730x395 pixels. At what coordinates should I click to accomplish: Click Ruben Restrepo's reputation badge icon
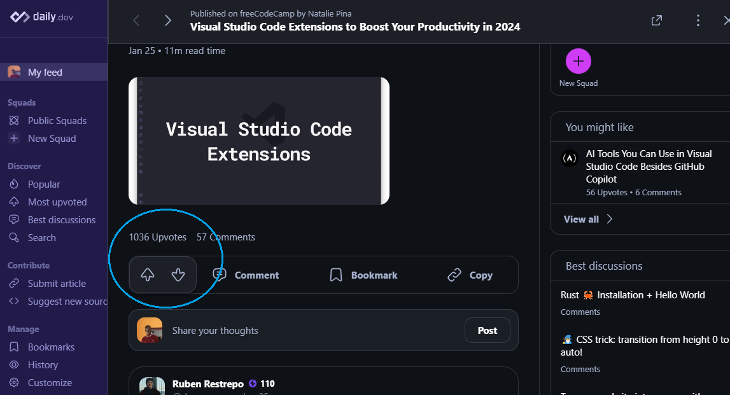pyautogui.click(x=252, y=384)
